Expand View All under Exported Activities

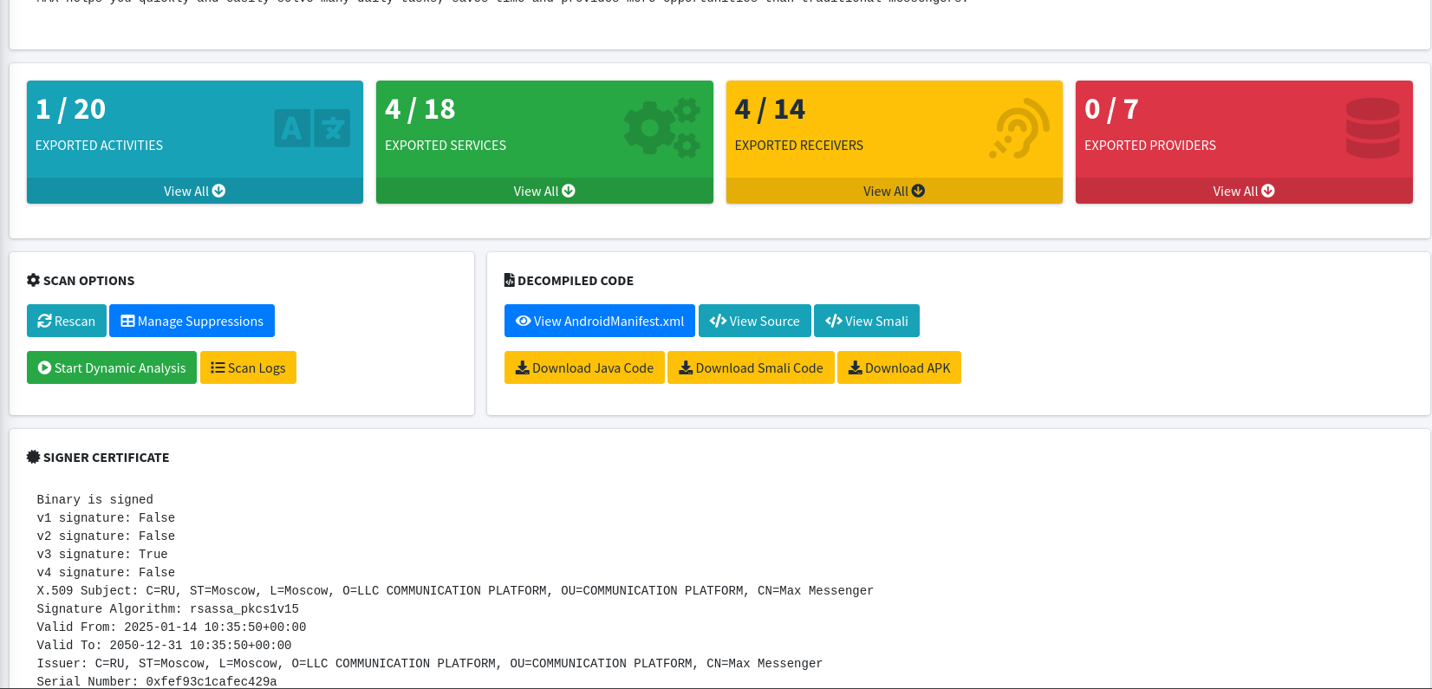[194, 191]
